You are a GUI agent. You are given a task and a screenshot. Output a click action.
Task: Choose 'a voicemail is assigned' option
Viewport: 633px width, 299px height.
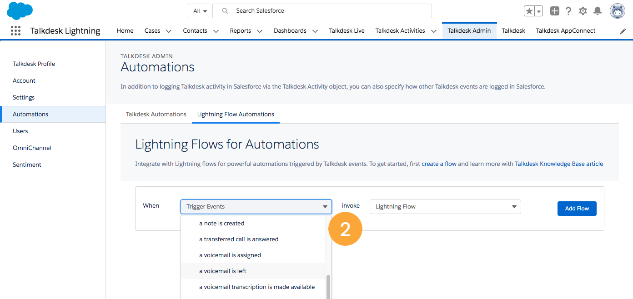[253, 255]
